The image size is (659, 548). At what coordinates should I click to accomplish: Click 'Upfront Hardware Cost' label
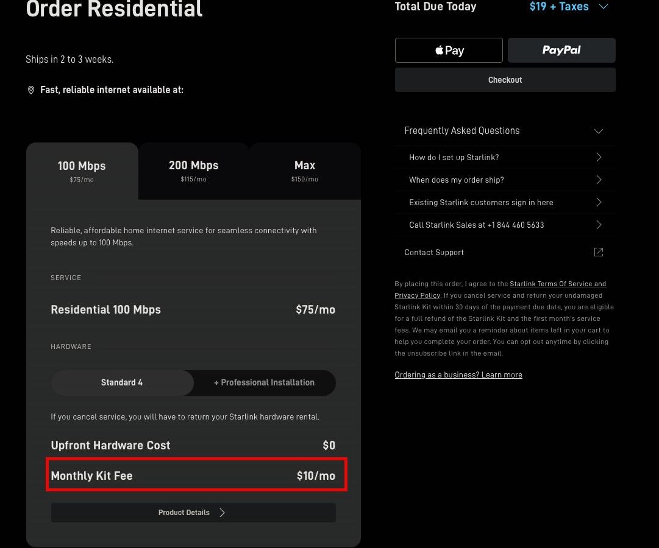click(110, 446)
